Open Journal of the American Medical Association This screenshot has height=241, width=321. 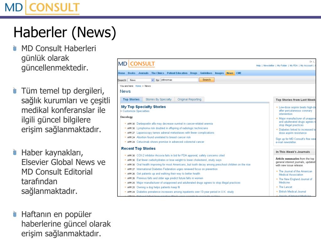click(x=295, y=173)
